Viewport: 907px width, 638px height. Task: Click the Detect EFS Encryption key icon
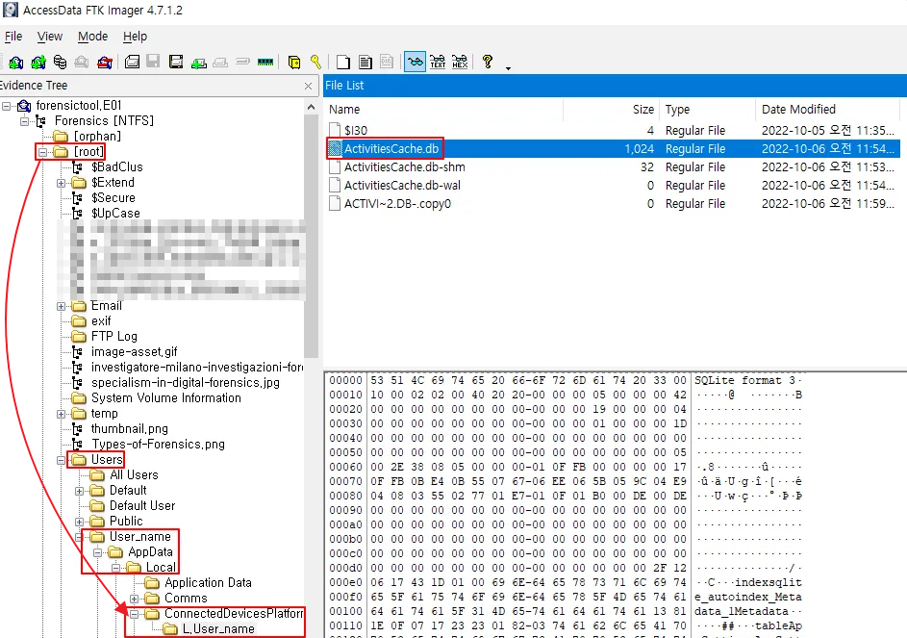(x=315, y=62)
